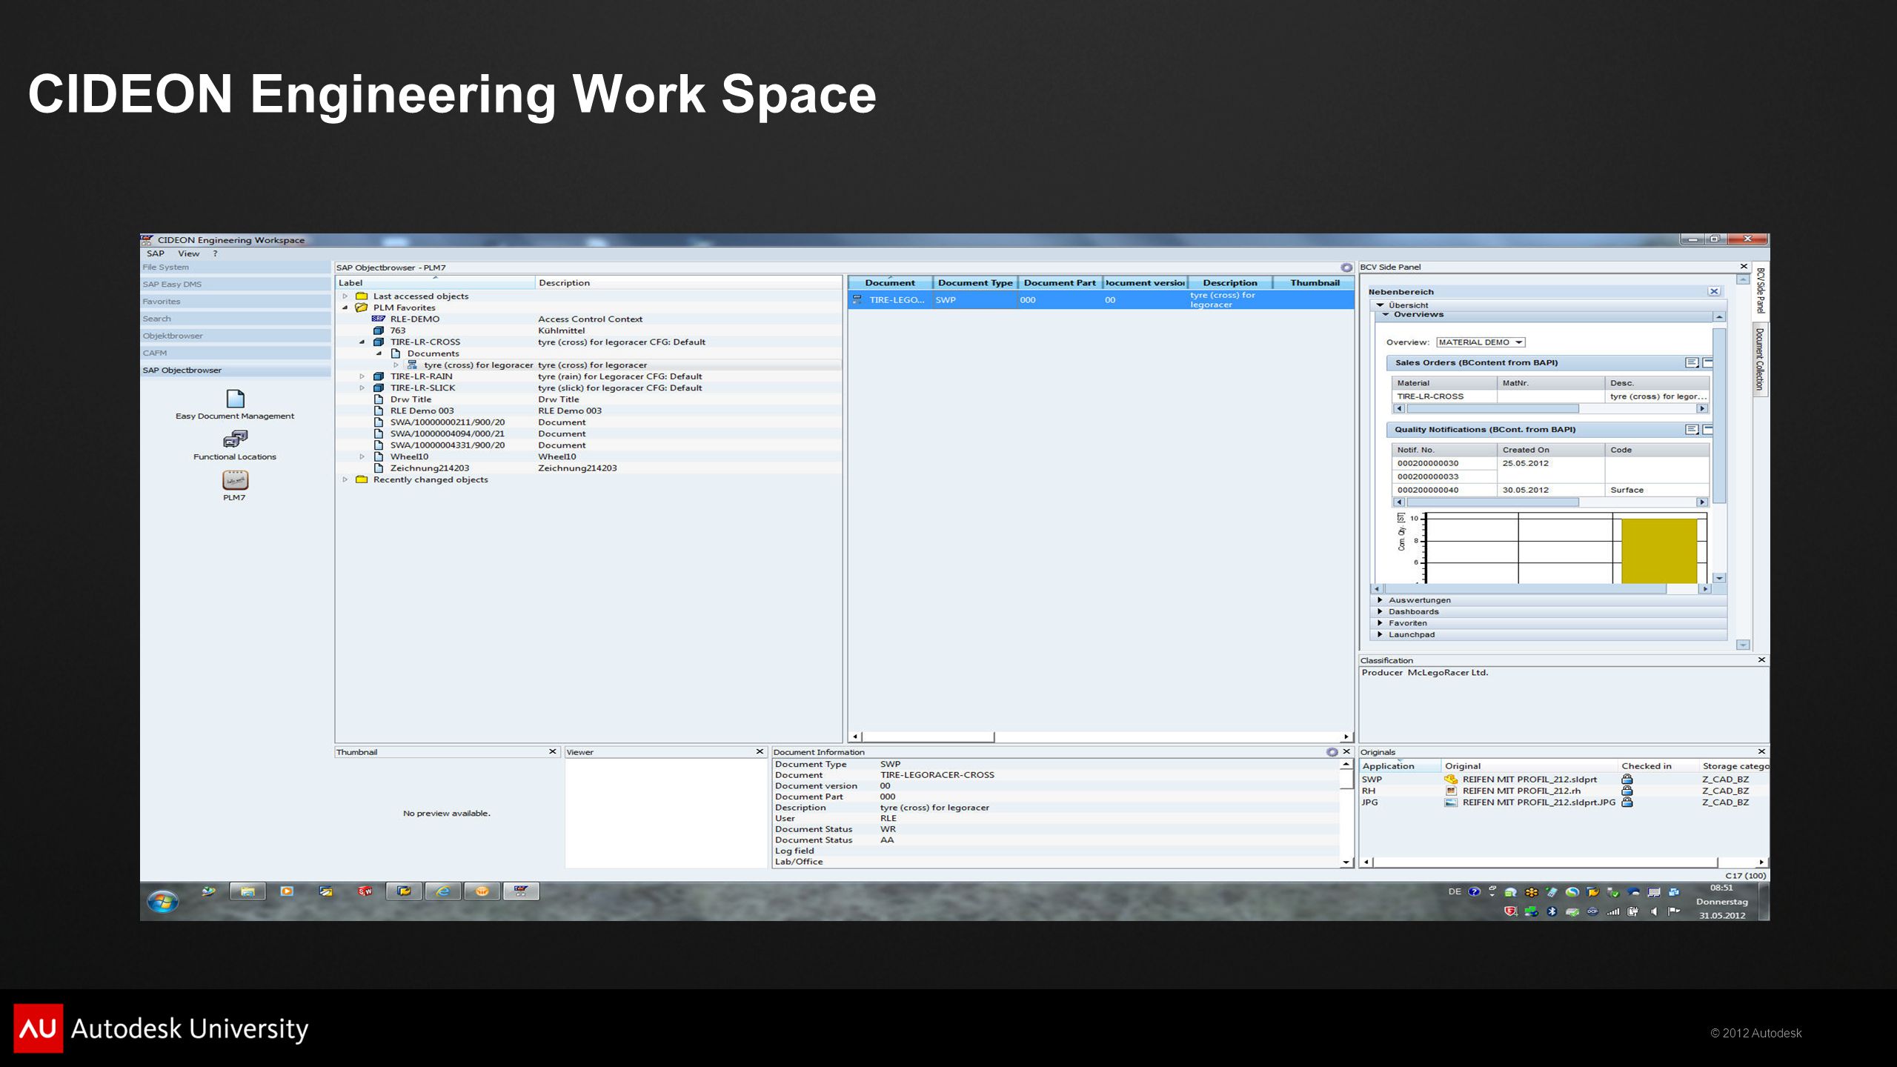Click the SAP Objectbrowser settings gear icon
Screen dimensions: 1897x1067
(x=1346, y=267)
